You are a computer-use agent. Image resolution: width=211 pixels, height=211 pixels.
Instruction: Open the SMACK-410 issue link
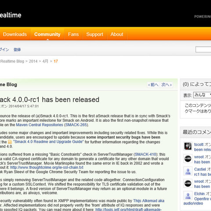(x=146, y=154)
